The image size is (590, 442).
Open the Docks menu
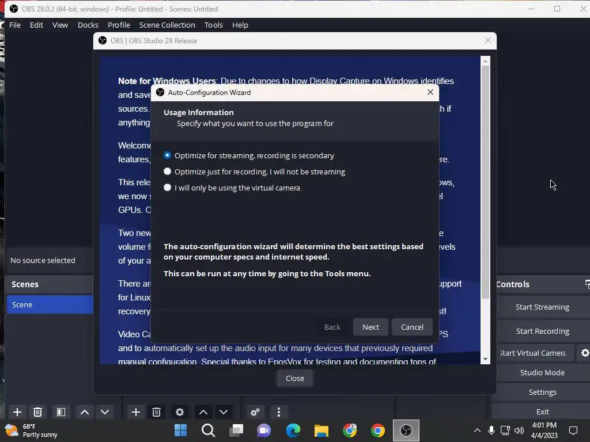[88, 25]
